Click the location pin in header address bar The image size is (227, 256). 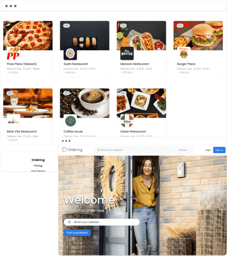[99, 150]
